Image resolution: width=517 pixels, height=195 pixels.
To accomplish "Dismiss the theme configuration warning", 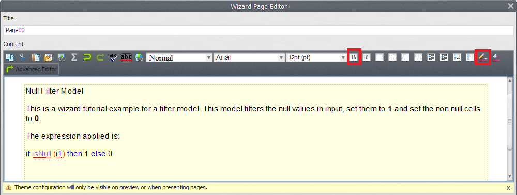I will point(508,188).
